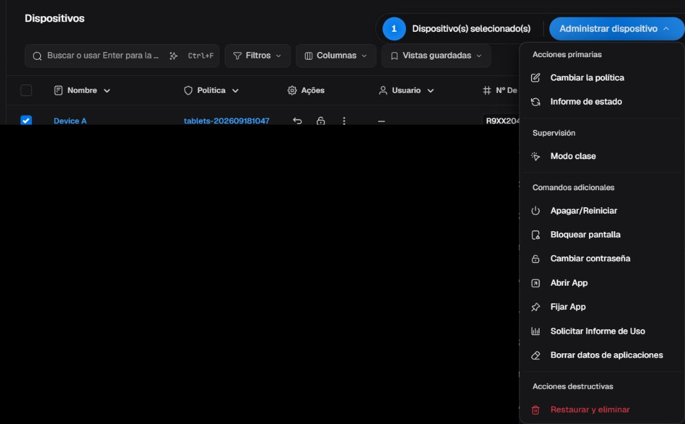Open the three-dot menu for Device A
The height and width of the screenshot is (424, 685).
tap(344, 121)
